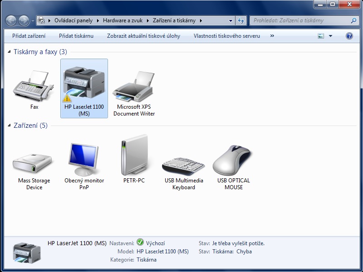363x272 pixels.
Task: Expand the arrow after Ovládací panely
Action: [98, 20]
